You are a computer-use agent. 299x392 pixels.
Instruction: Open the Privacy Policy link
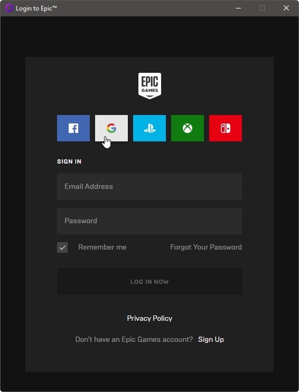tap(149, 318)
